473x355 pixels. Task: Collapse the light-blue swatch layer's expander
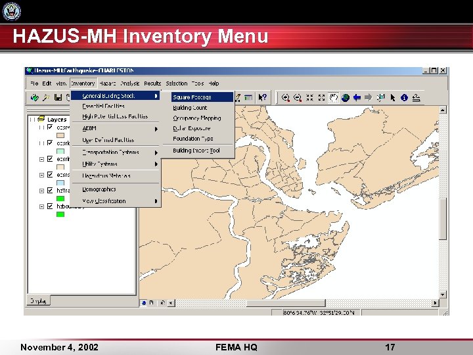(x=41, y=175)
